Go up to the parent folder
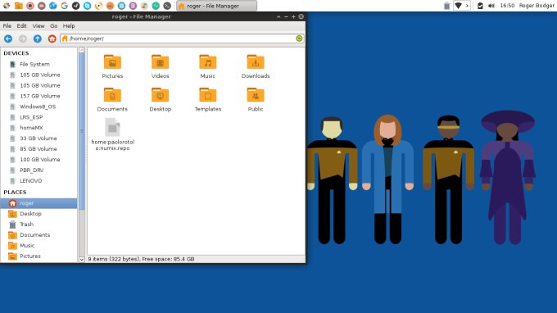The image size is (557, 313). pos(38,39)
